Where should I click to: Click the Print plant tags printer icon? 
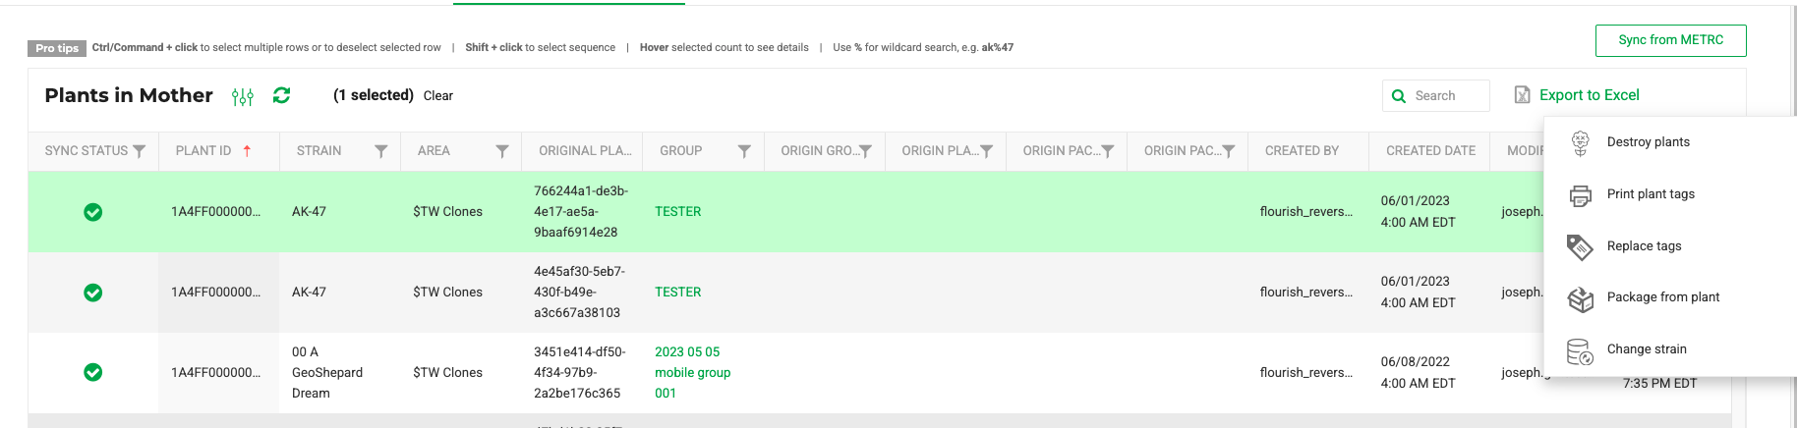pyautogui.click(x=1580, y=195)
